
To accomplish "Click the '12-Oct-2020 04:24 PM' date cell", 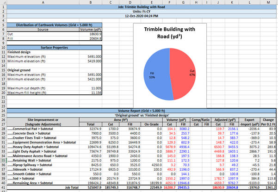I will [141, 16].
